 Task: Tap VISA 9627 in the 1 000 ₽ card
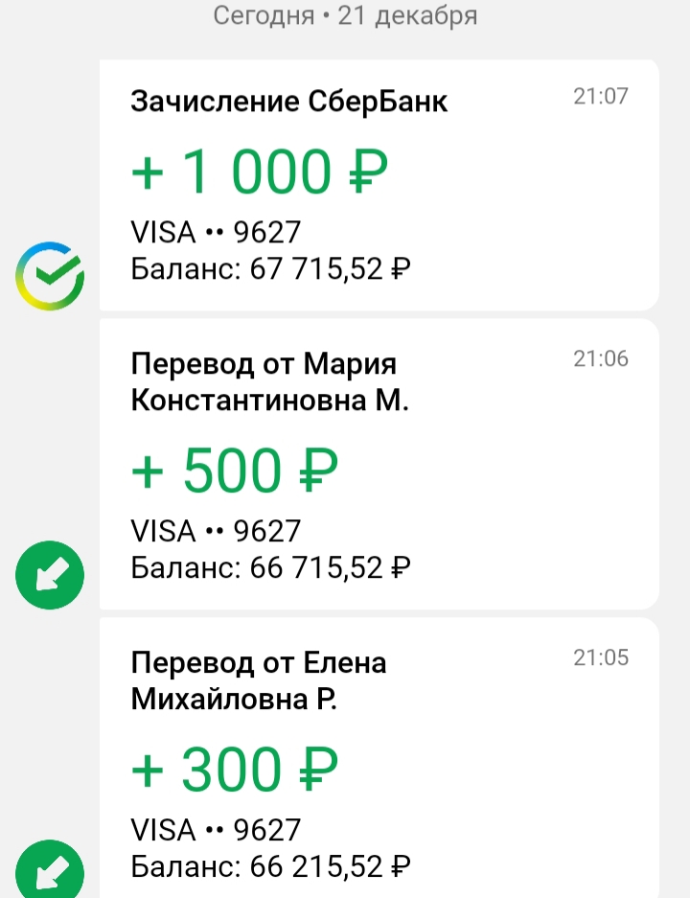(x=216, y=232)
